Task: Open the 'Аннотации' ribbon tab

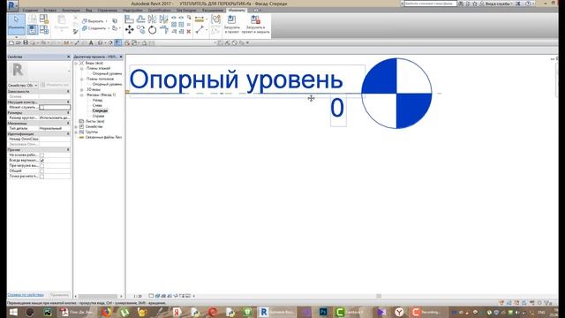Action: [71, 11]
